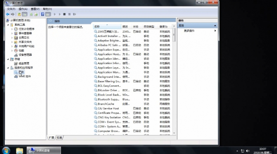Switch to the 扩展 tab
Image resolution: width=277 pixels, height=154 pixels.
[51, 138]
